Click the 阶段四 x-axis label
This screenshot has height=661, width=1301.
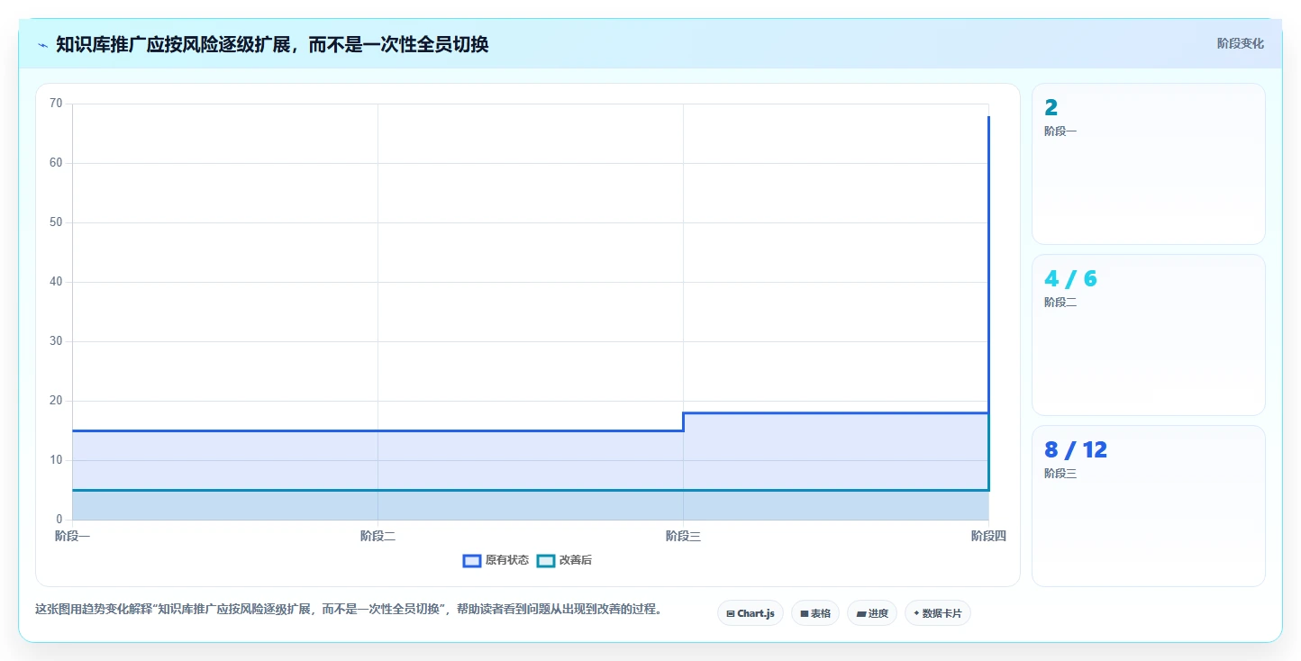point(988,536)
